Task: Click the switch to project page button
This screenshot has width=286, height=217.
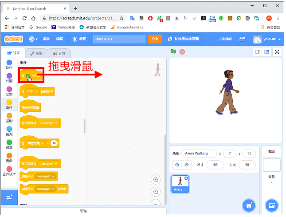Action: (x=183, y=39)
